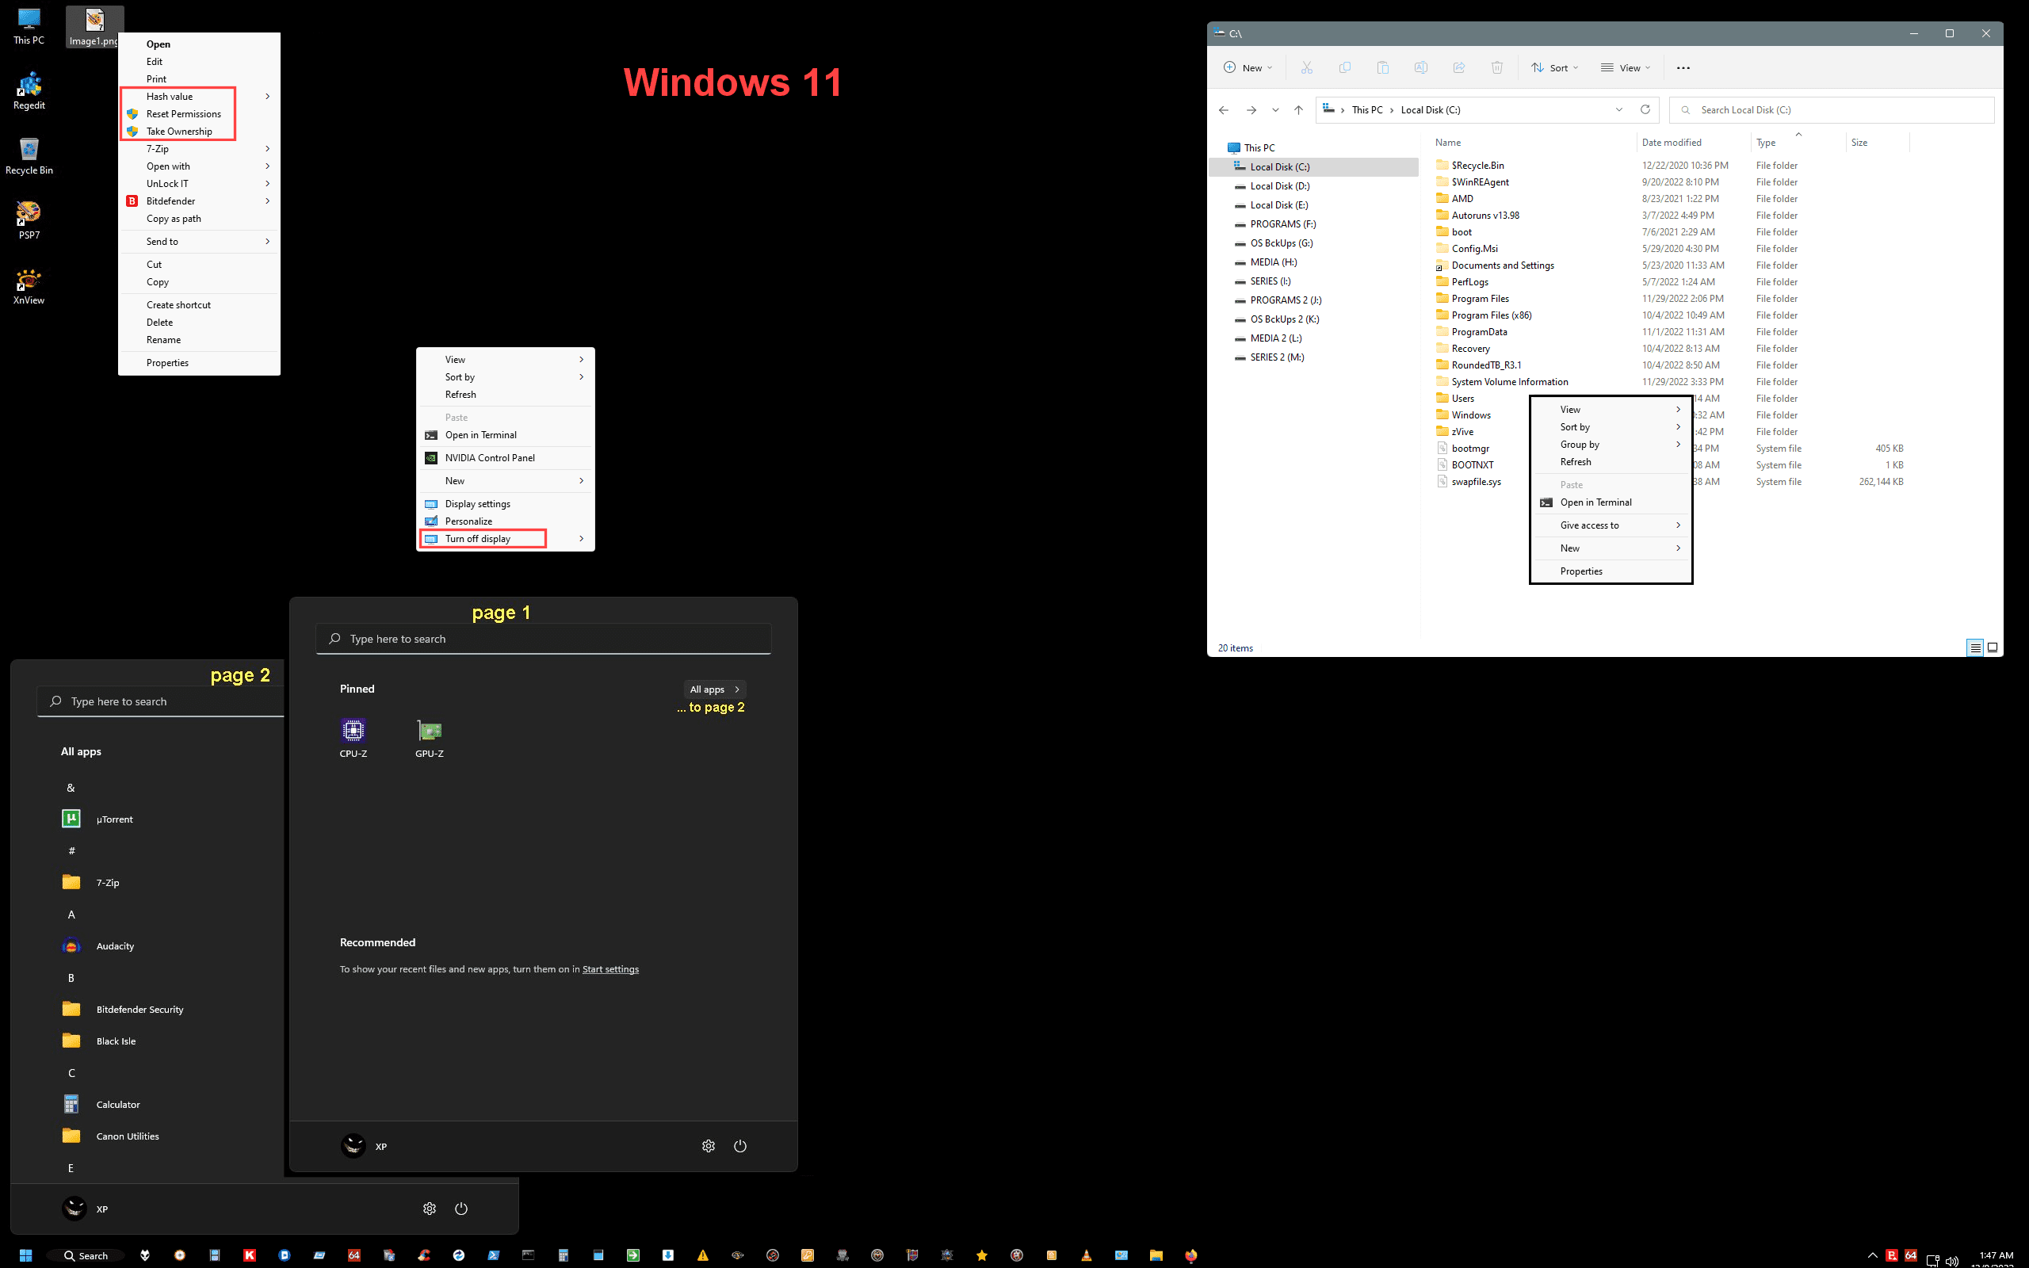Click All apps button in Start menu
Image resolution: width=2029 pixels, height=1268 pixels.
tap(714, 689)
